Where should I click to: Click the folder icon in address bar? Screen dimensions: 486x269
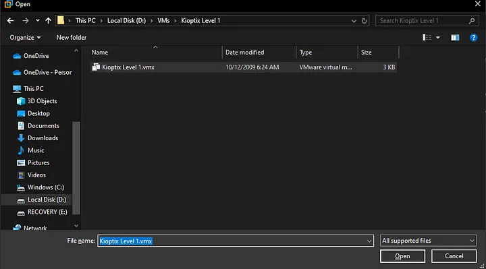point(61,21)
